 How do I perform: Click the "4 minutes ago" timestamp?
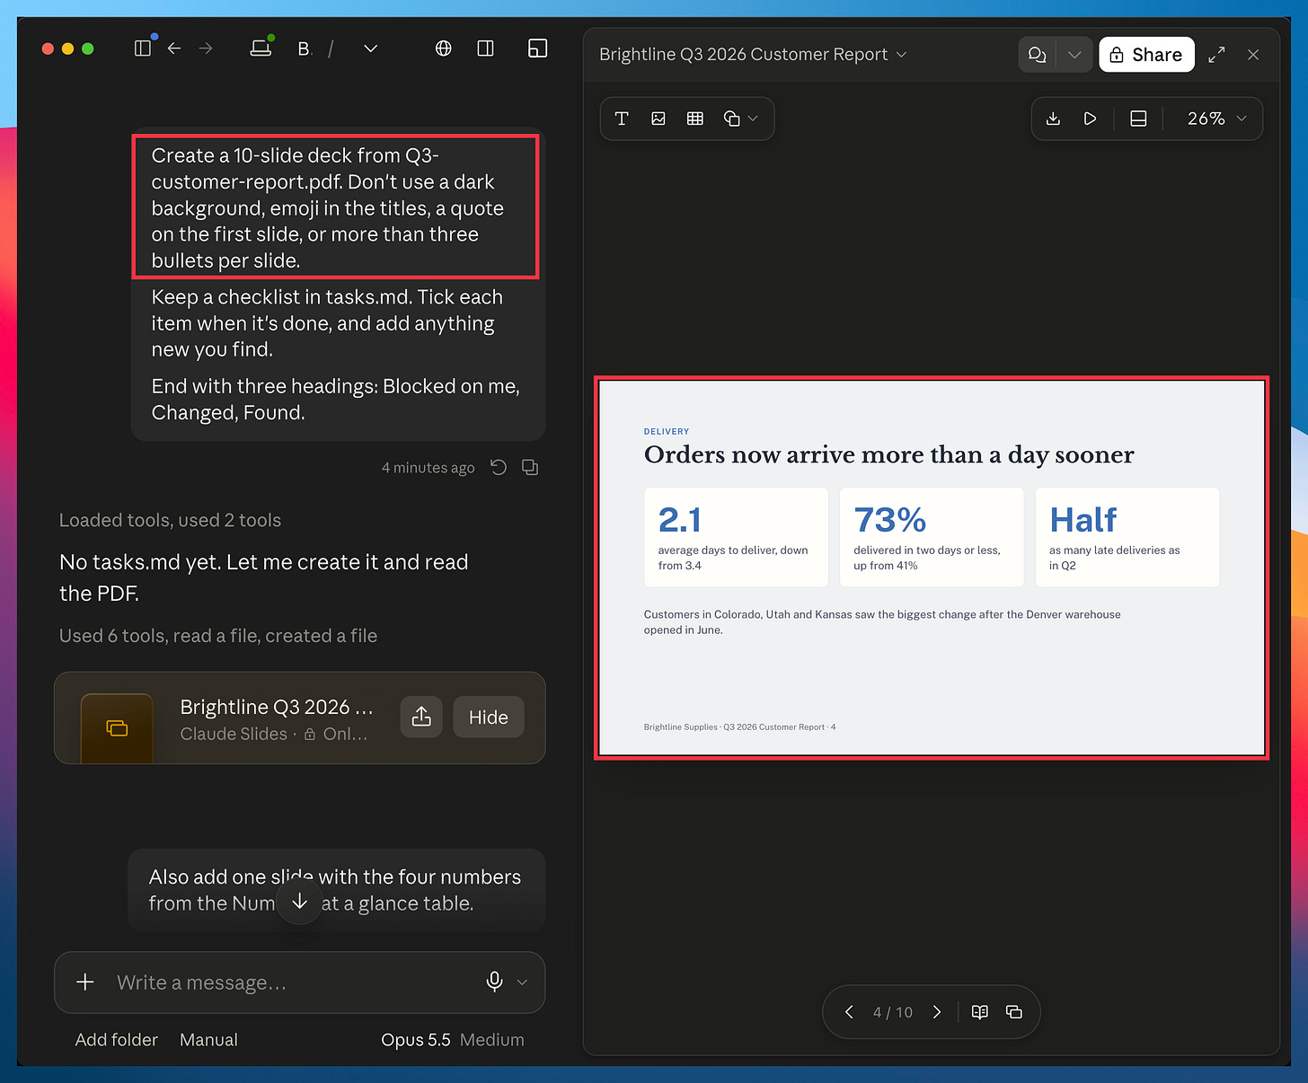(428, 468)
